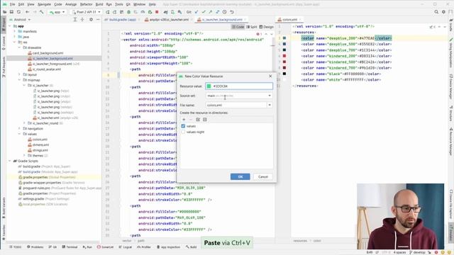Click gutter color swatch for kindared_200
The height and width of the screenshot is (255, 454).
pyautogui.click(x=284, y=56)
